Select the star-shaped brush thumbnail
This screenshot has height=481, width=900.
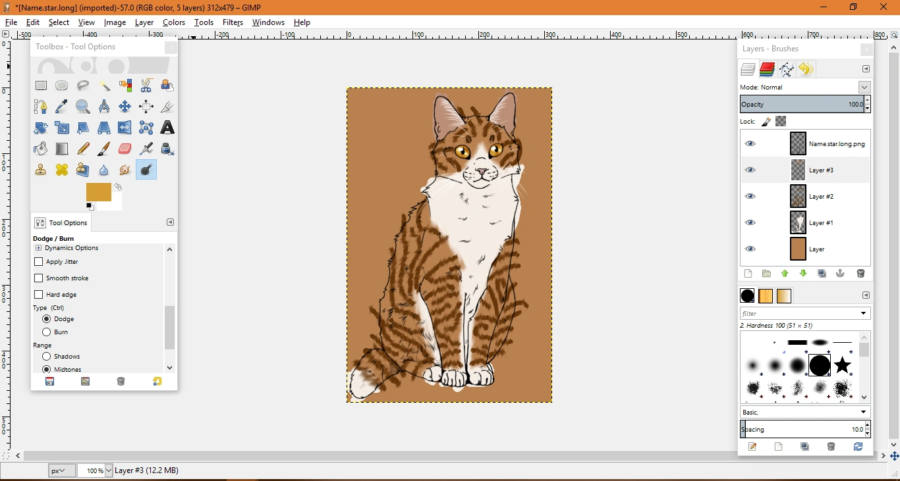[x=843, y=365]
